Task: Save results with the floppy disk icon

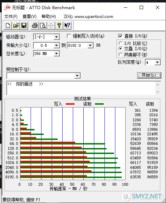Action: [x=24, y=25]
